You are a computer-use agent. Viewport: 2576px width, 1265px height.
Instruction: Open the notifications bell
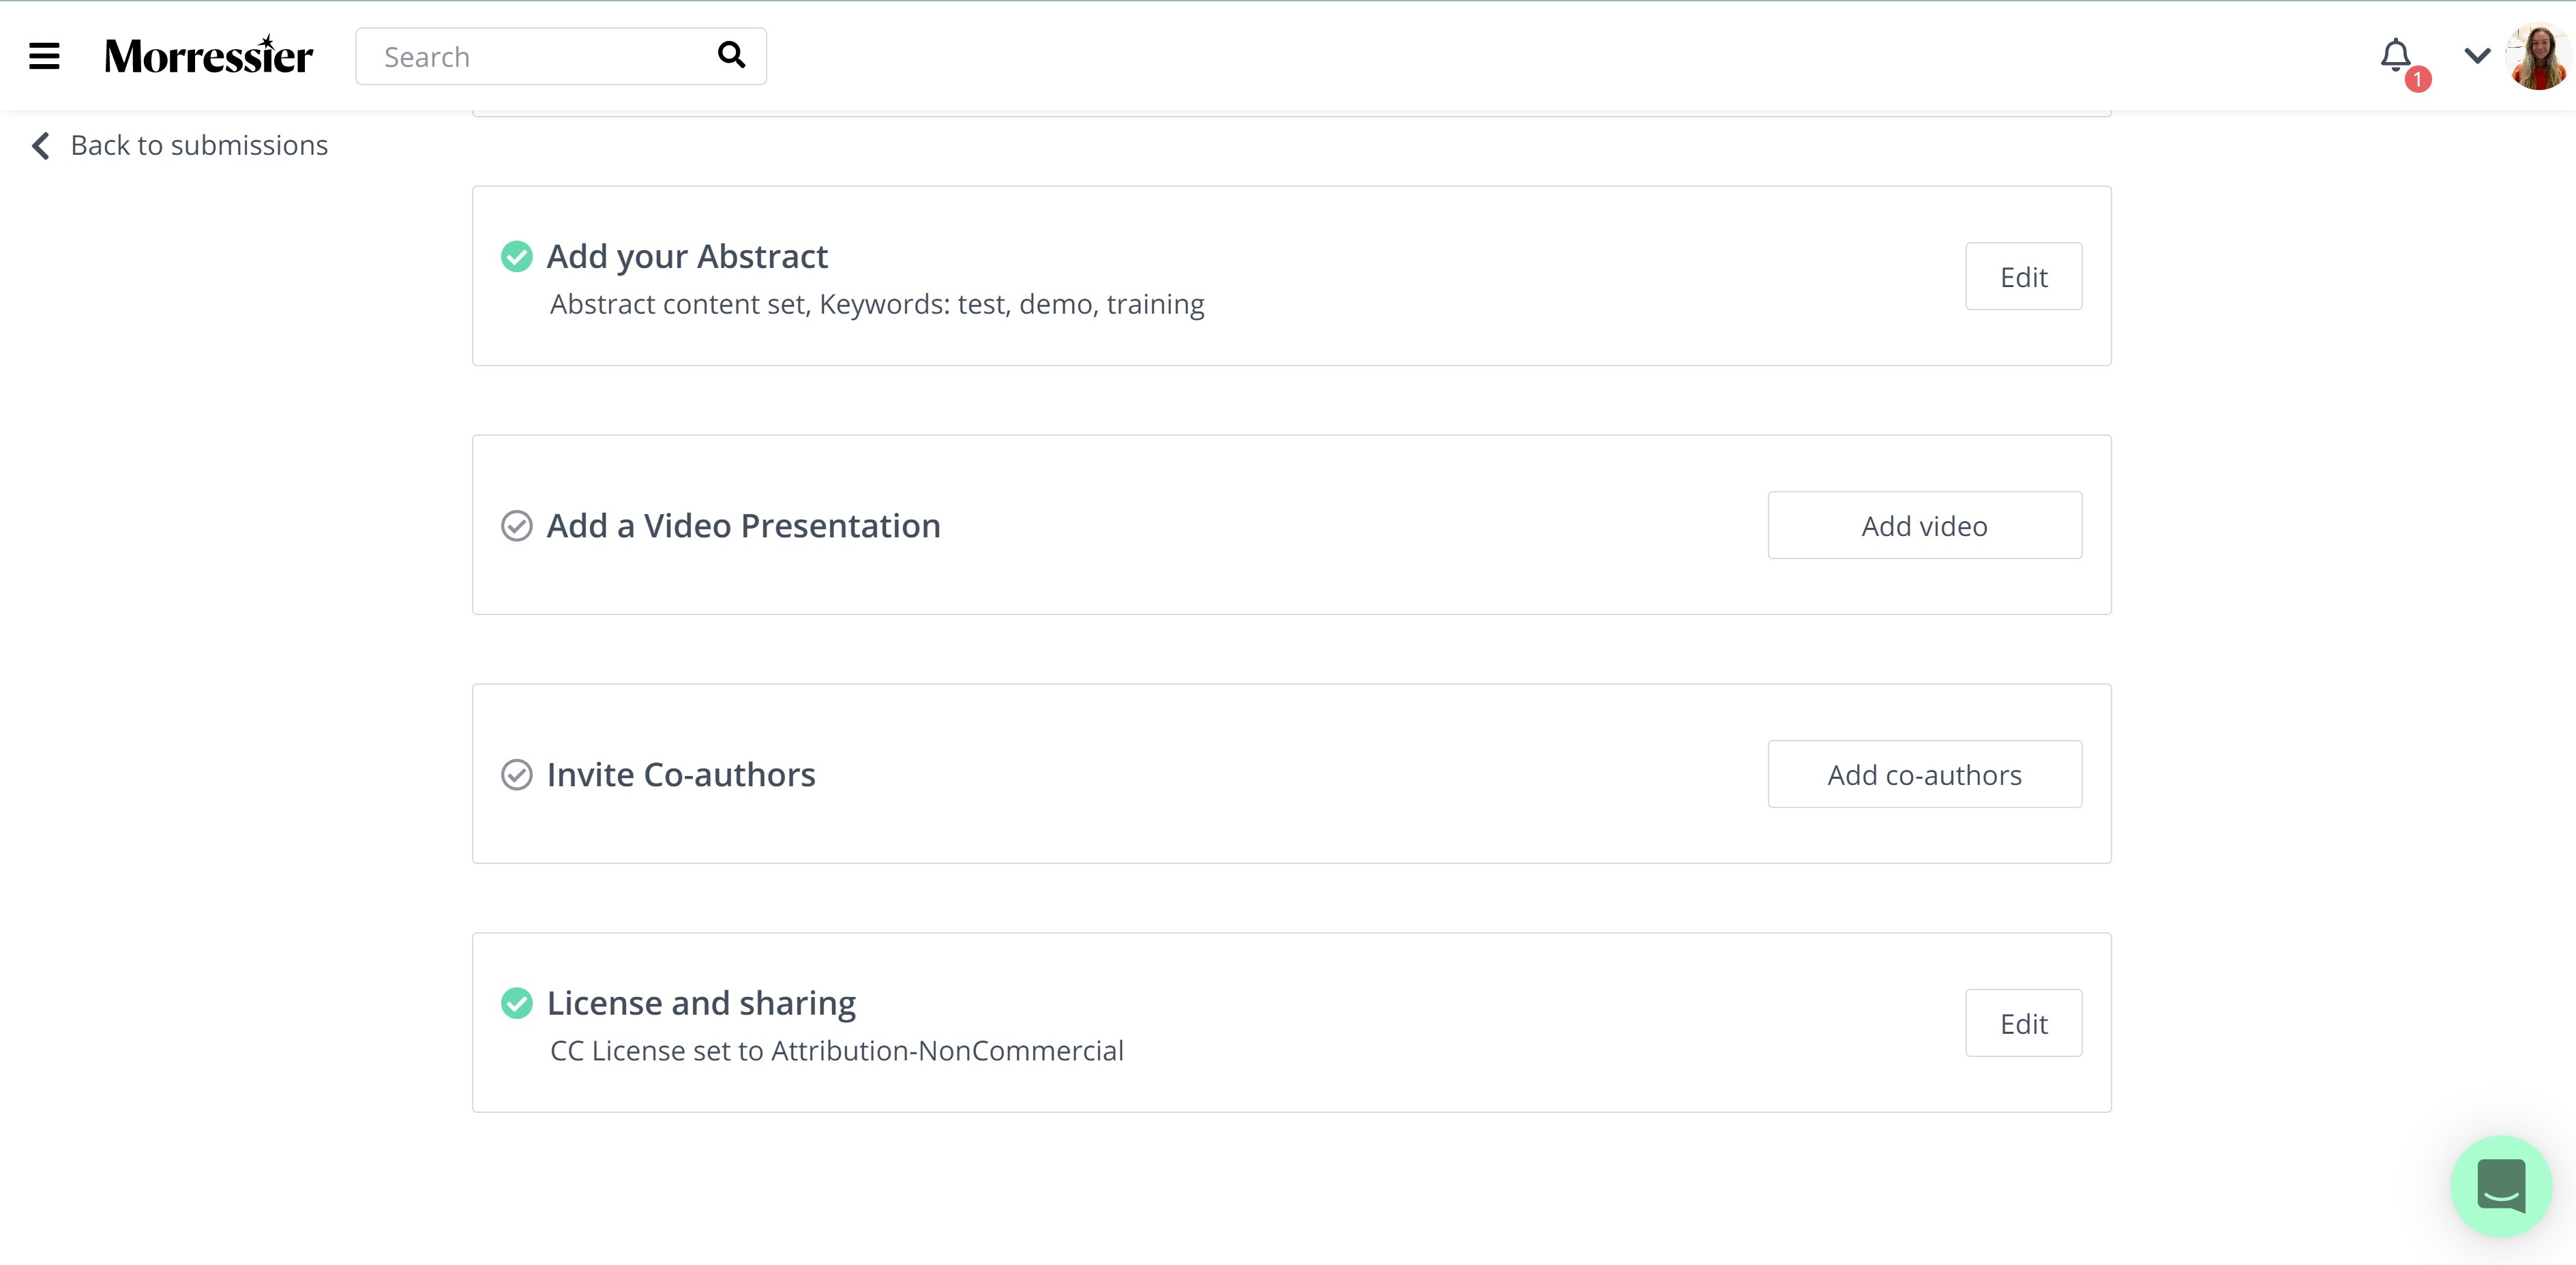click(2396, 55)
